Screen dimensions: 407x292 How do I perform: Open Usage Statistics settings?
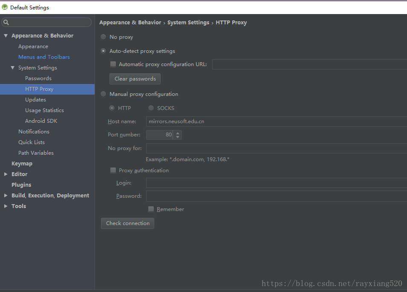click(x=44, y=110)
